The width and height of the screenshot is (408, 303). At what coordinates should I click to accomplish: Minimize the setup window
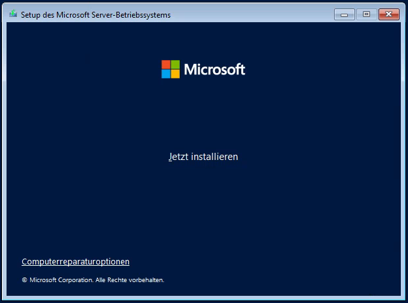[x=344, y=14]
